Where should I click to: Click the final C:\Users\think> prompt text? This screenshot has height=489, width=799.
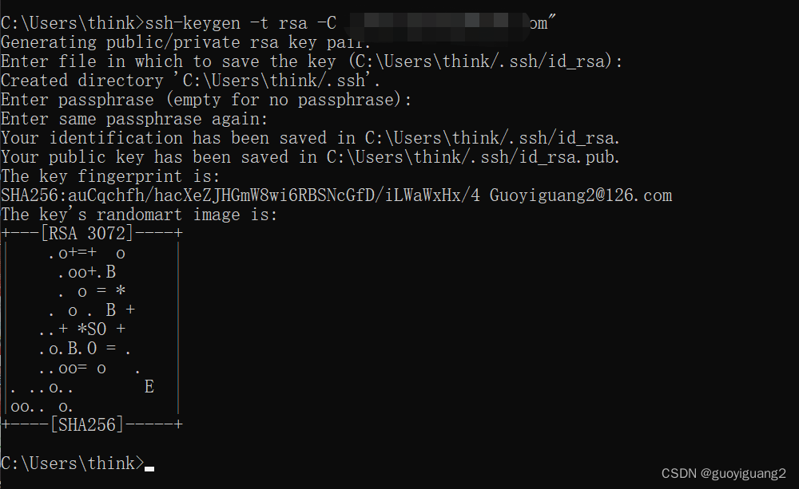click(73, 463)
